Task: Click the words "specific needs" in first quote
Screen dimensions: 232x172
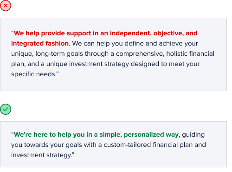Action: point(33,74)
